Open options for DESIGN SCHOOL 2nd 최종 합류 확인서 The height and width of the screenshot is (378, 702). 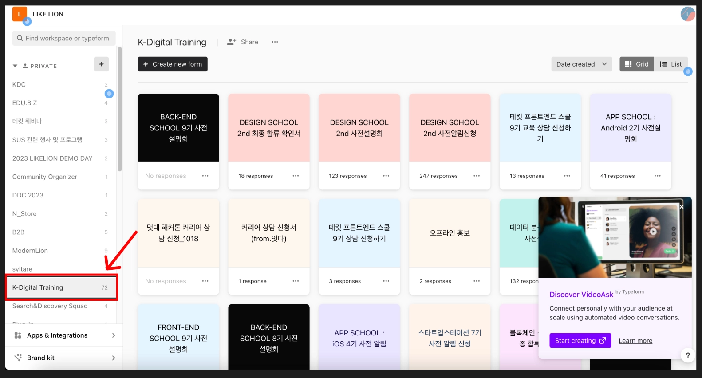coord(296,176)
